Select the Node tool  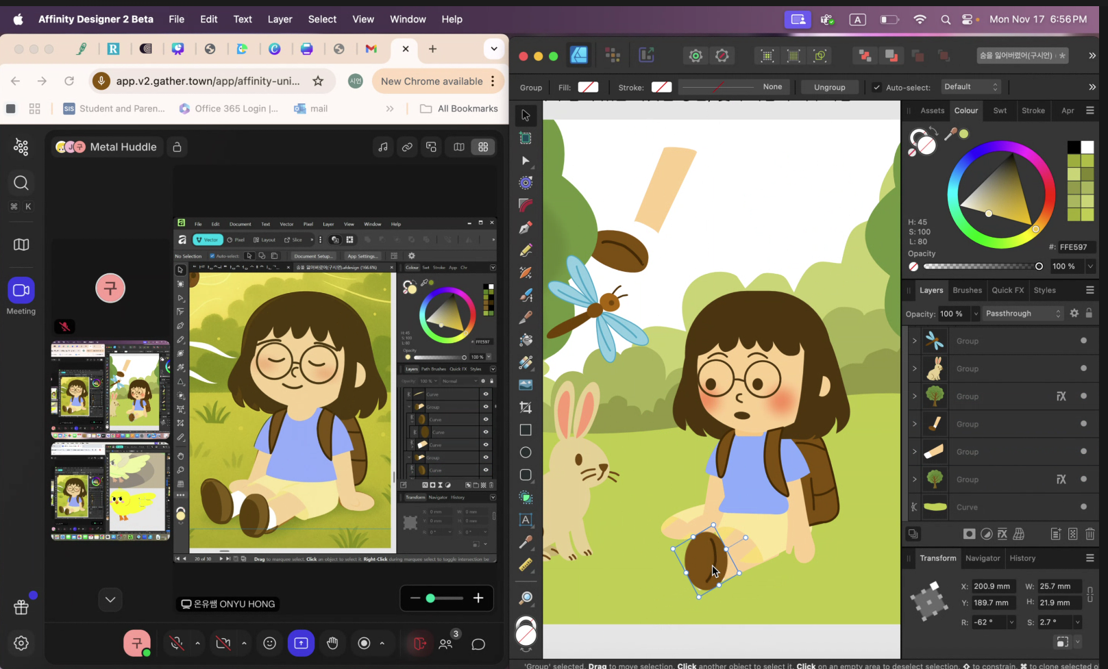coord(526,161)
